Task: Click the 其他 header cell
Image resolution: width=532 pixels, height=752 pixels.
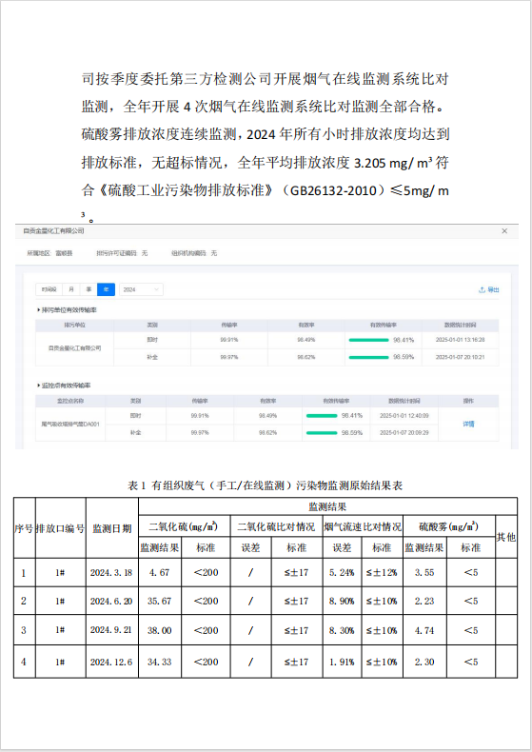Action: point(506,537)
